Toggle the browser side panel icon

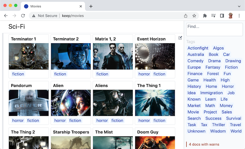point(222,16)
